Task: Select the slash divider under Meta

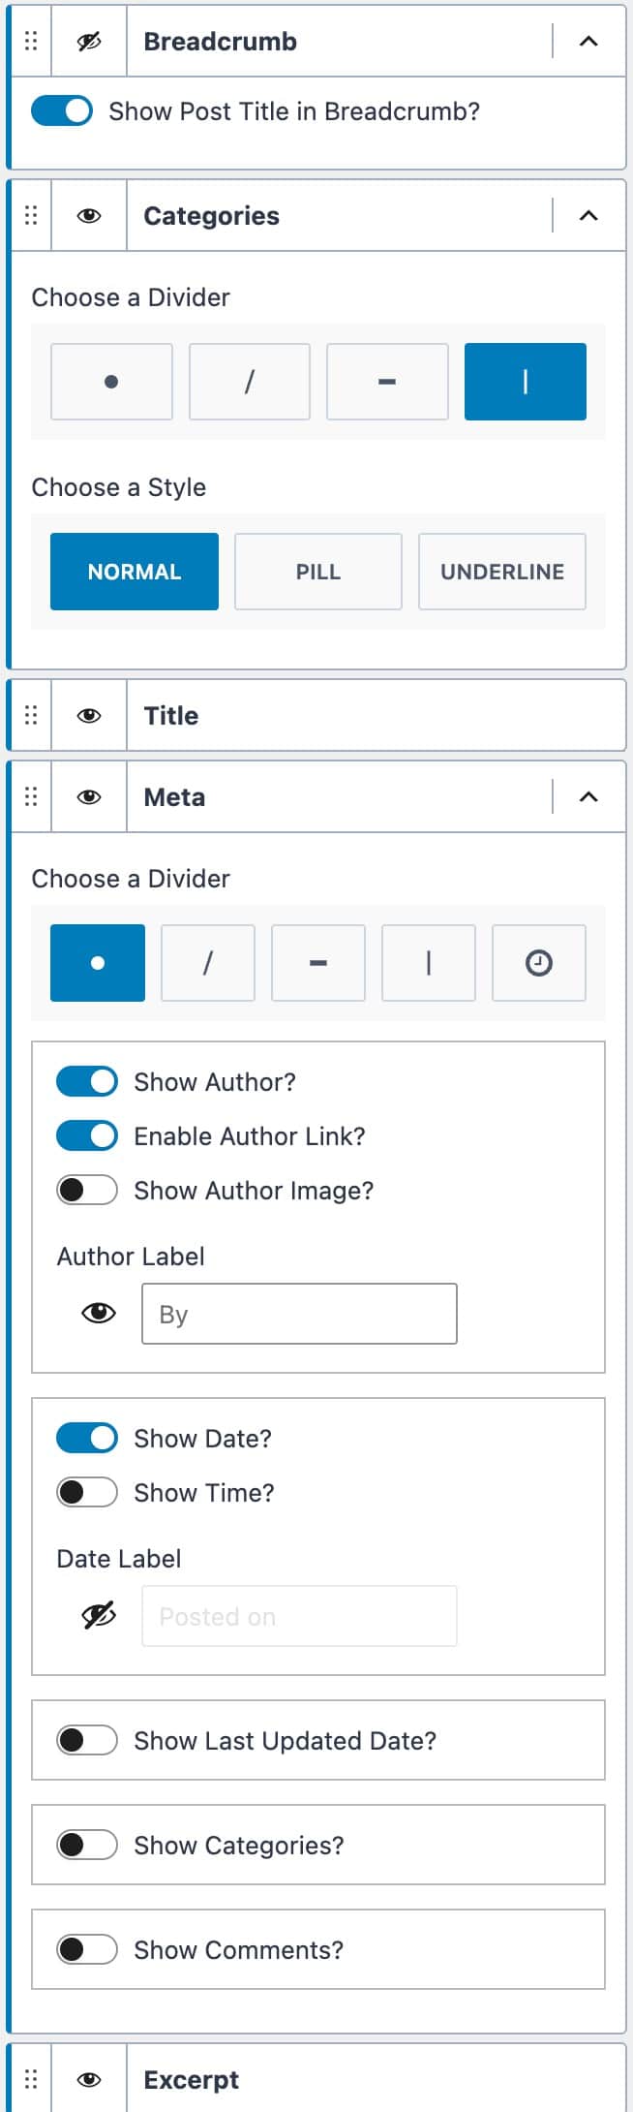Action: pos(208,962)
